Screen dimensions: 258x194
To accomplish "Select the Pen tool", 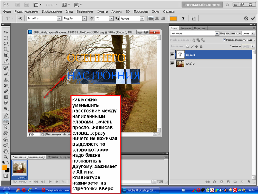I will (x=6, y=115).
